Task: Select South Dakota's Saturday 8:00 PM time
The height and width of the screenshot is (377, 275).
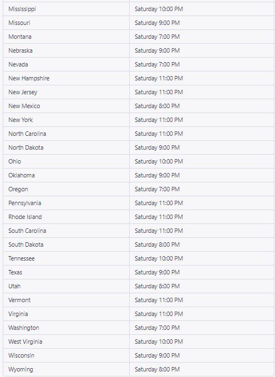Action: tap(157, 244)
